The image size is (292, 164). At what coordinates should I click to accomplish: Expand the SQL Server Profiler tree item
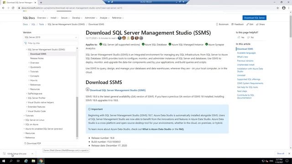(26, 98)
